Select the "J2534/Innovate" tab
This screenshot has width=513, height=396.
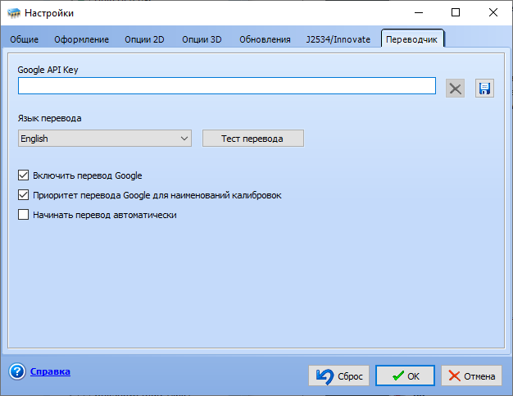pyautogui.click(x=338, y=39)
